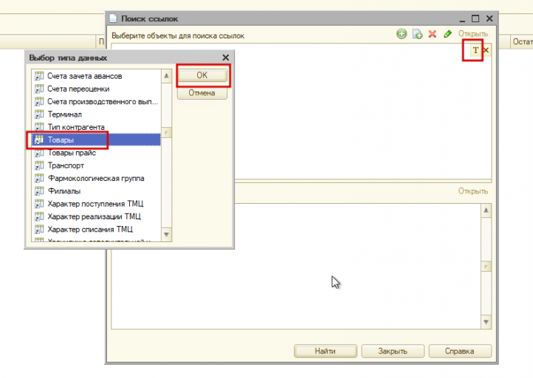Select Товары прайс item
This screenshot has width=533, height=378.
click(96, 153)
